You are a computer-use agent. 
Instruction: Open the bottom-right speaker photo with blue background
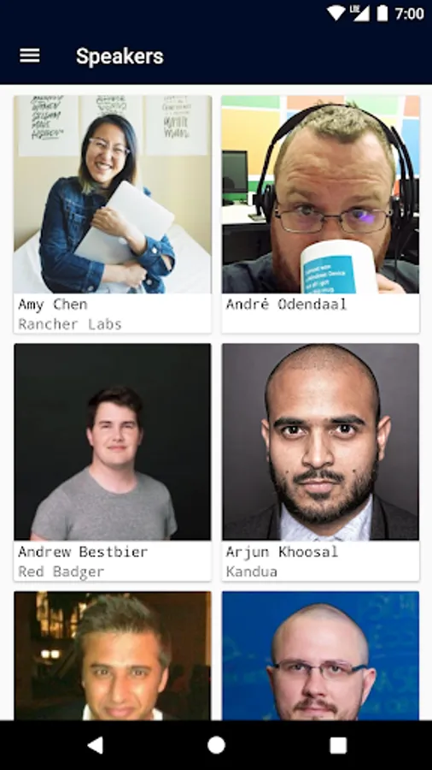(321, 655)
